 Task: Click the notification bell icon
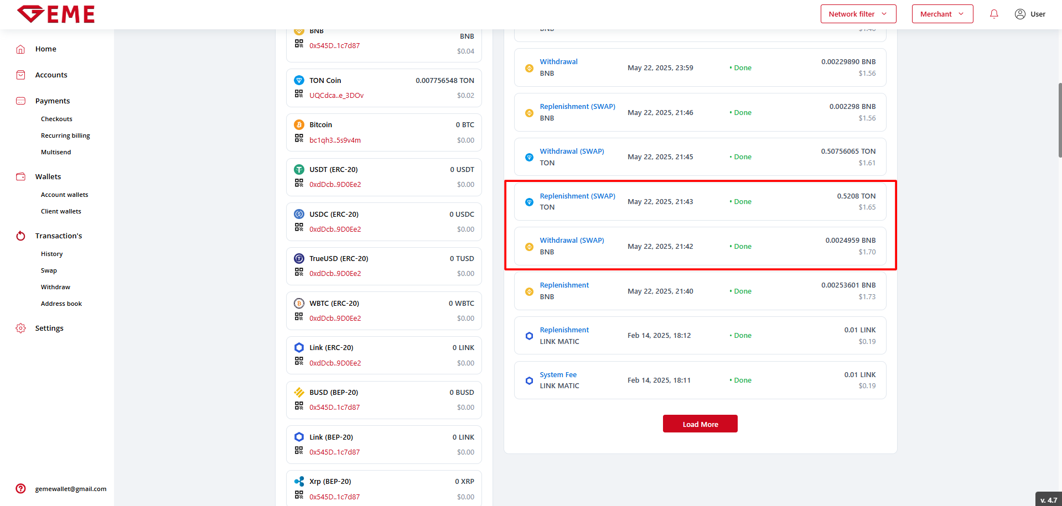pyautogui.click(x=994, y=14)
